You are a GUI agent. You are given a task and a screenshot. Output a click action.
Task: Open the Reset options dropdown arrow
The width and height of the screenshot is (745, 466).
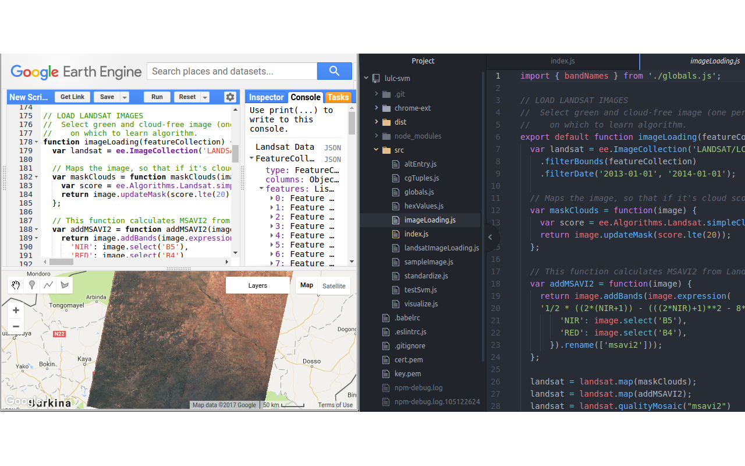(x=205, y=97)
